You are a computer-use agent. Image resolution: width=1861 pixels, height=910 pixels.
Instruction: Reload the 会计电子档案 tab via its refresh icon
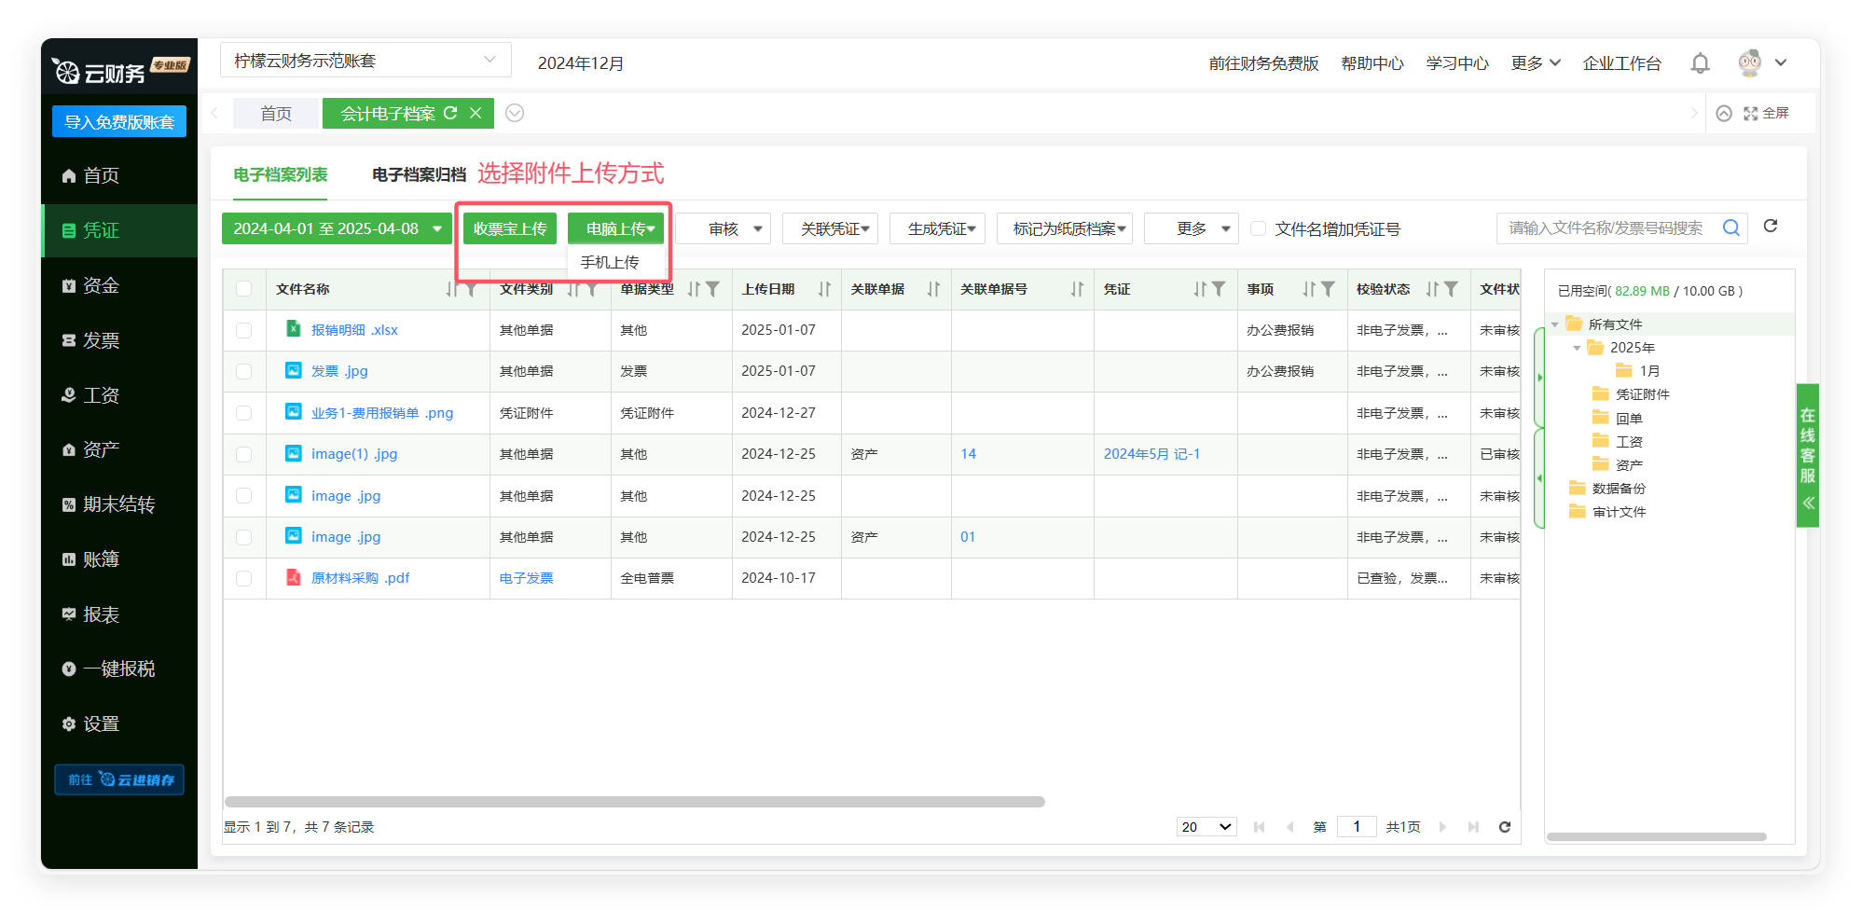[x=450, y=113]
